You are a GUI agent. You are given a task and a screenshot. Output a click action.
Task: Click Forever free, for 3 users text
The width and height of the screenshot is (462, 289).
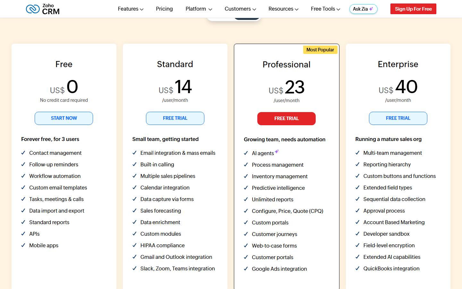click(x=50, y=139)
